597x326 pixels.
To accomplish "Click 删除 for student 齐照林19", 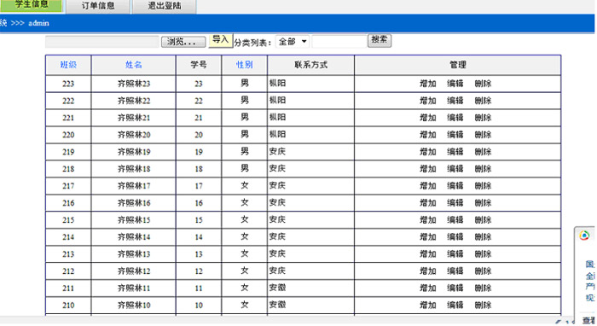I will click(483, 152).
